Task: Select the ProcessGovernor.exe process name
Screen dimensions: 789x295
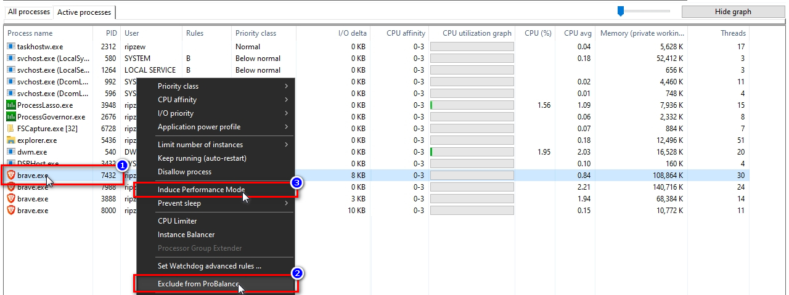Action: tap(51, 117)
